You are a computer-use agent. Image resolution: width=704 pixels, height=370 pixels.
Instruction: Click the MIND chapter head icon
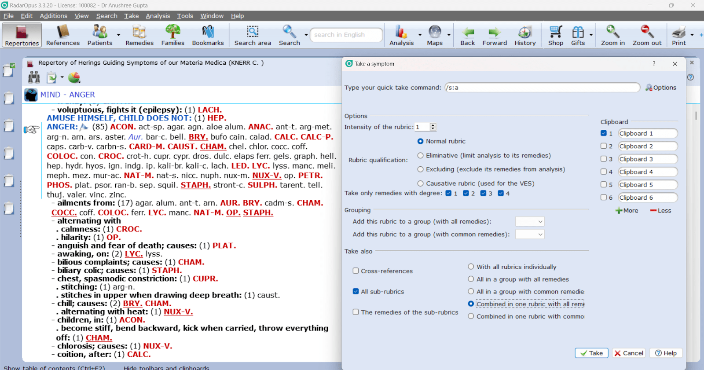(x=31, y=95)
